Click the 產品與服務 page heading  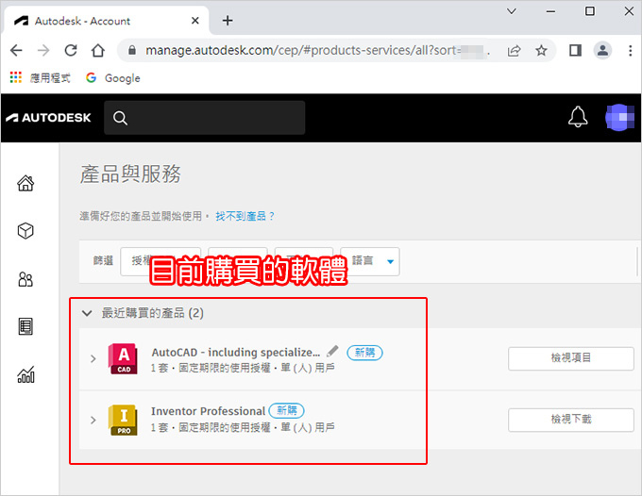129,174
